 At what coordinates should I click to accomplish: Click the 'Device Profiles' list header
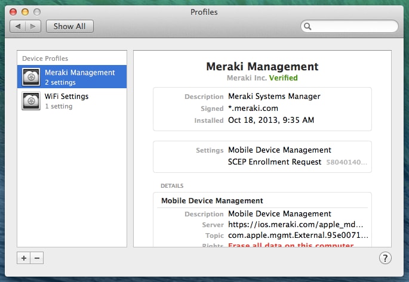click(x=45, y=58)
